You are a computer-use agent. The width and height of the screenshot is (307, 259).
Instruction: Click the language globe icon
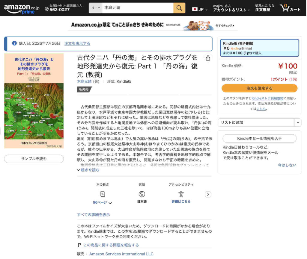142,194
